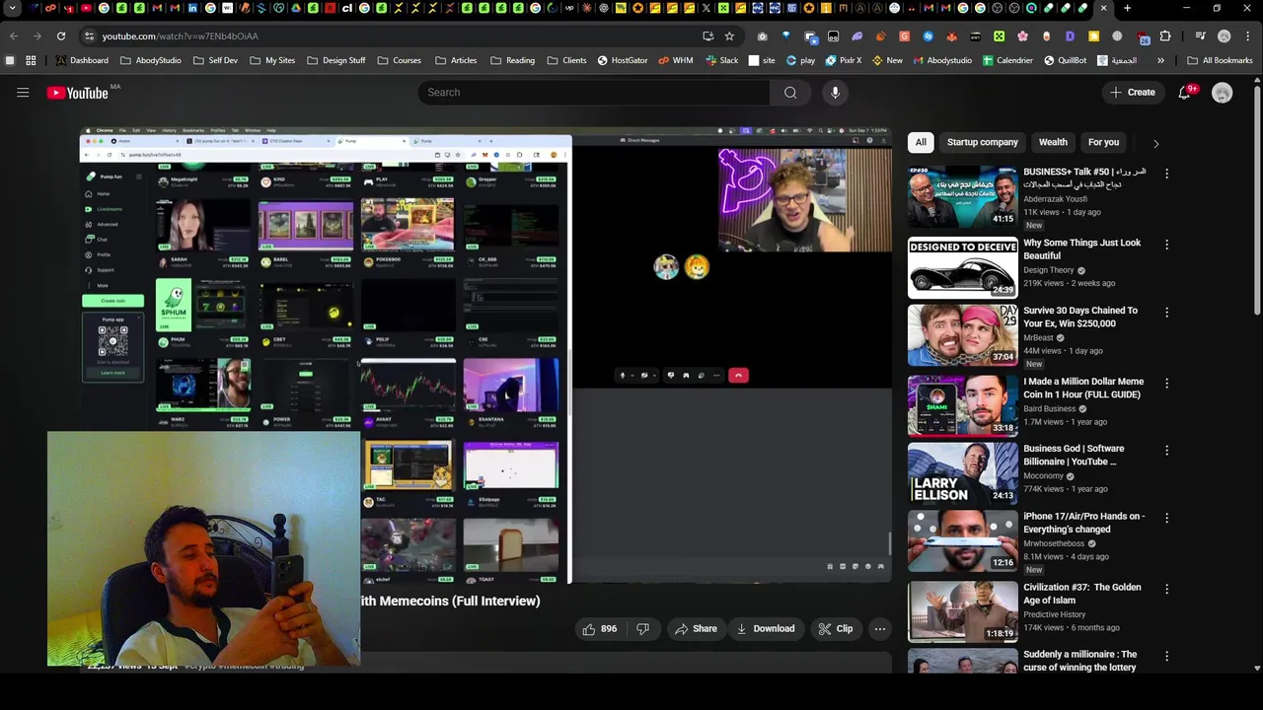Open the Dashboard bookmark

pyautogui.click(x=82, y=60)
